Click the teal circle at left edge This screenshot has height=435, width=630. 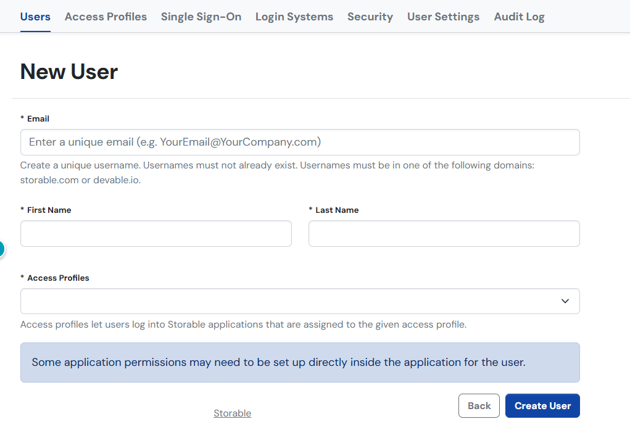[x=1, y=249]
